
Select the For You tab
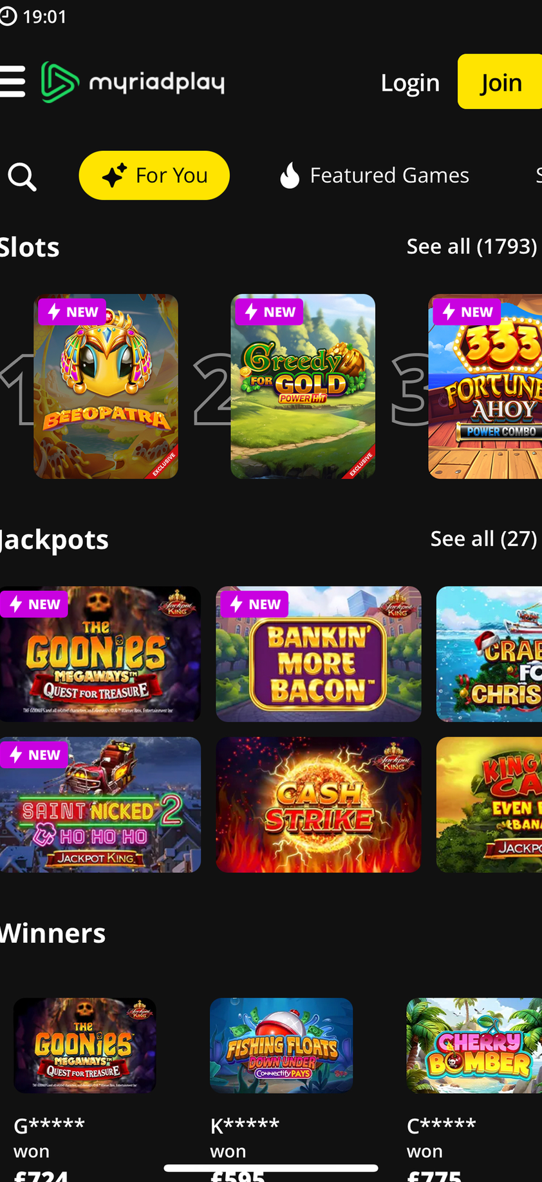(x=154, y=175)
